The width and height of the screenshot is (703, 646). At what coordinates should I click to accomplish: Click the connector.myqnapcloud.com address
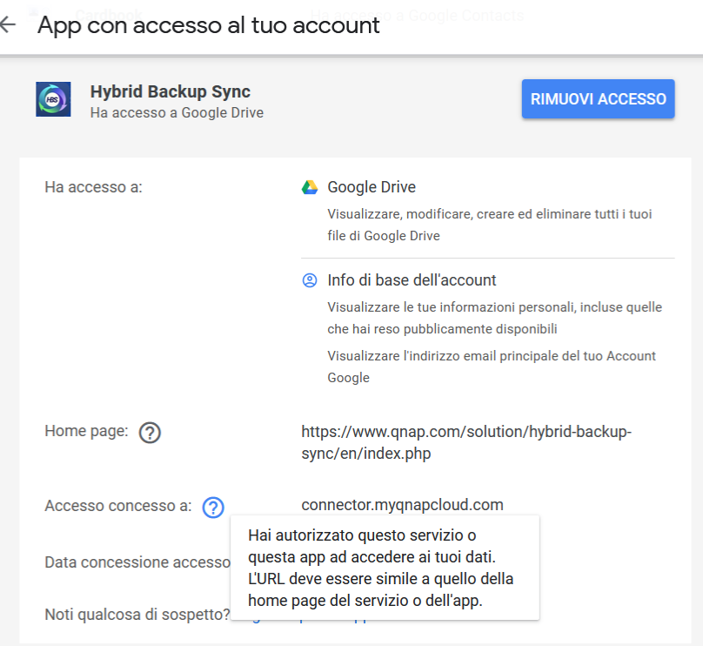click(402, 505)
